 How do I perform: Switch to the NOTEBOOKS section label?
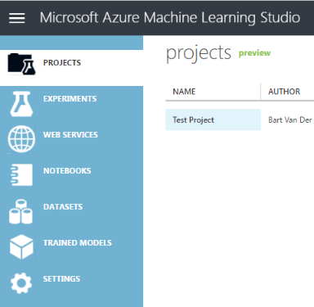pyautogui.click(x=67, y=170)
